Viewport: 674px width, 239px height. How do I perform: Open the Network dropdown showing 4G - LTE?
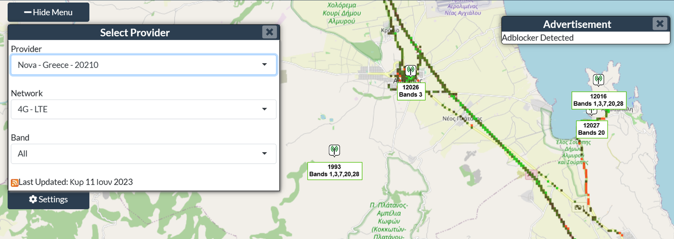click(x=143, y=109)
